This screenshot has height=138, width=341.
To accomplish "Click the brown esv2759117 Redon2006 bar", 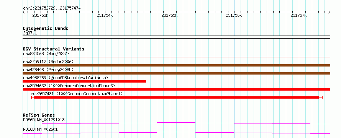I will point(176,65).
